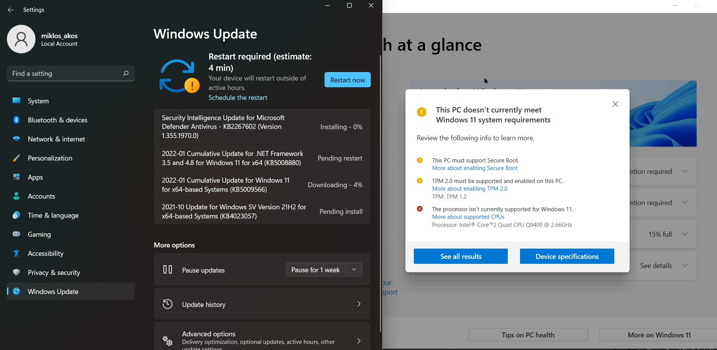The height and width of the screenshot is (350, 717).
Task: Open Accounts settings
Action: point(71,196)
